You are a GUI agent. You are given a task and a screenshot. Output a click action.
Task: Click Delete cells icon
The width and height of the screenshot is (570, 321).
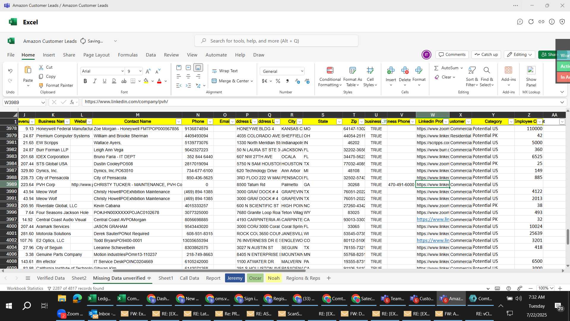[x=405, y=71]
